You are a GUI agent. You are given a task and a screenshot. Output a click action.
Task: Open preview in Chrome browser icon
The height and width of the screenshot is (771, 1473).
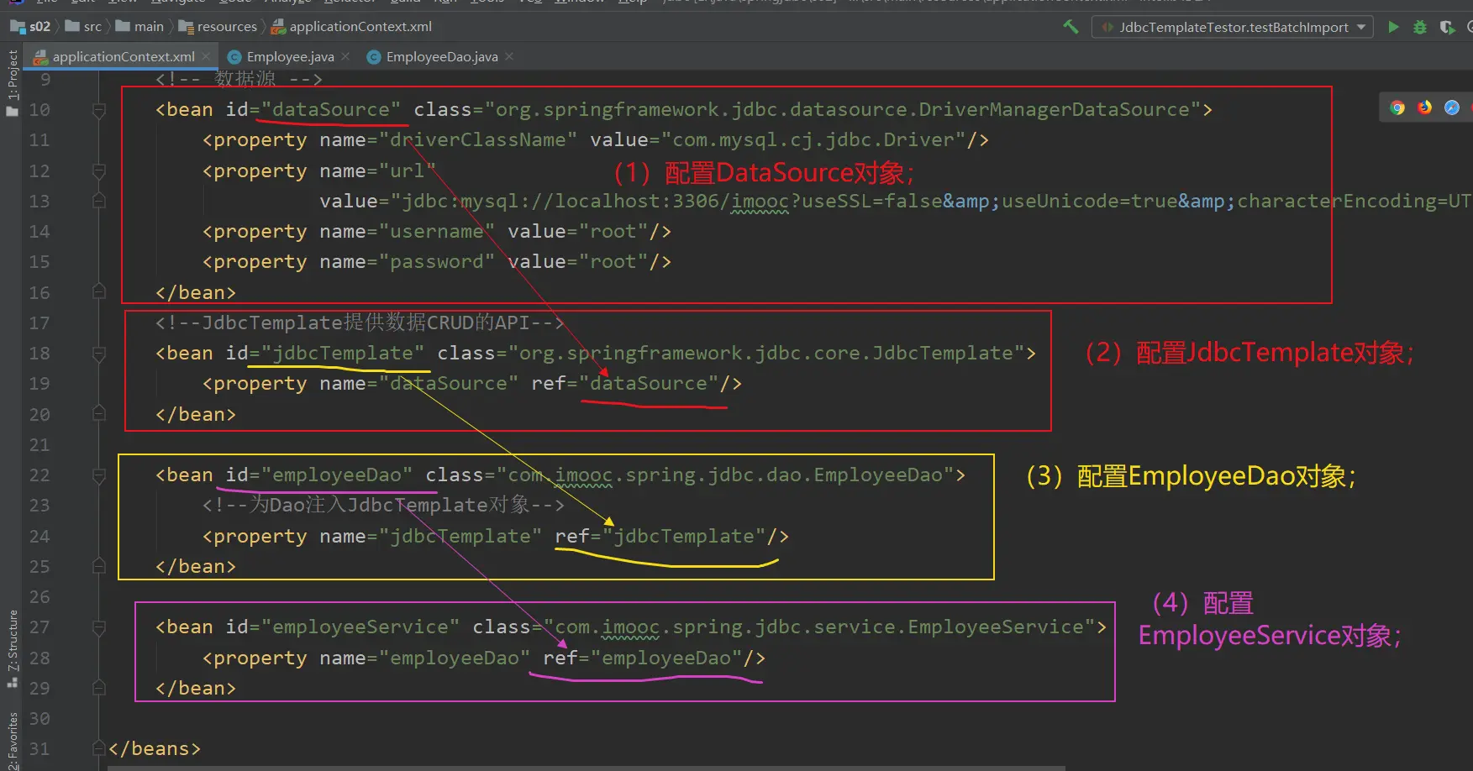(1397, 108)
